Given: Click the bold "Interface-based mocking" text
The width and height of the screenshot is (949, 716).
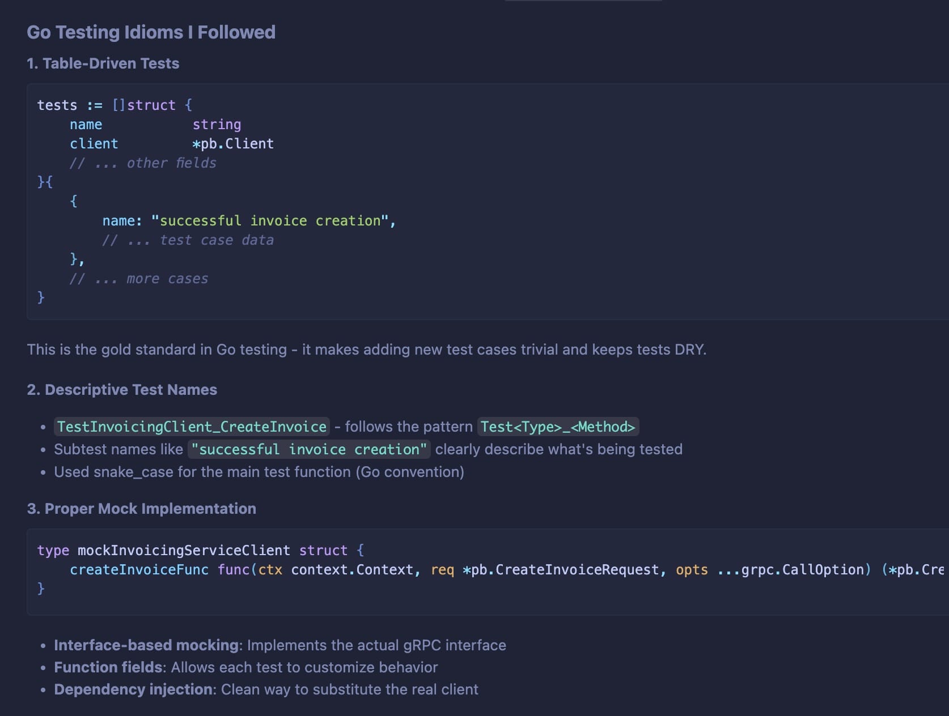Looking at the screenshot, I should [146, 645].
